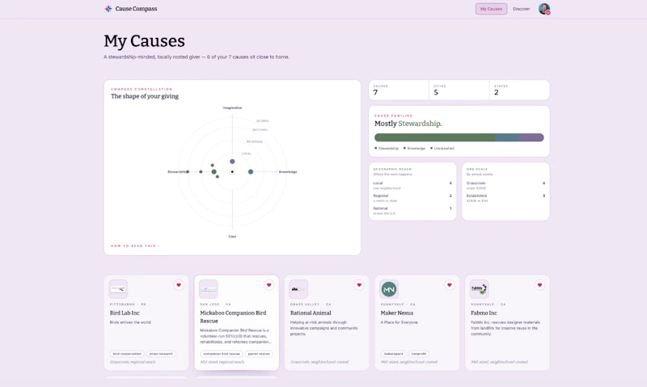Click the GRASS VALLEY · CA location text
This screenshot has height=387, width=647.
(311, 304)
